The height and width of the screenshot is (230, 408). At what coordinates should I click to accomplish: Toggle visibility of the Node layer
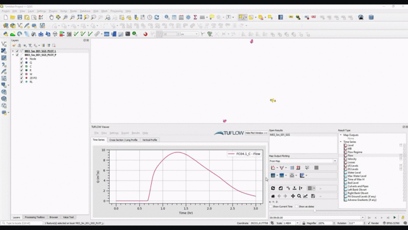[21, 59]
